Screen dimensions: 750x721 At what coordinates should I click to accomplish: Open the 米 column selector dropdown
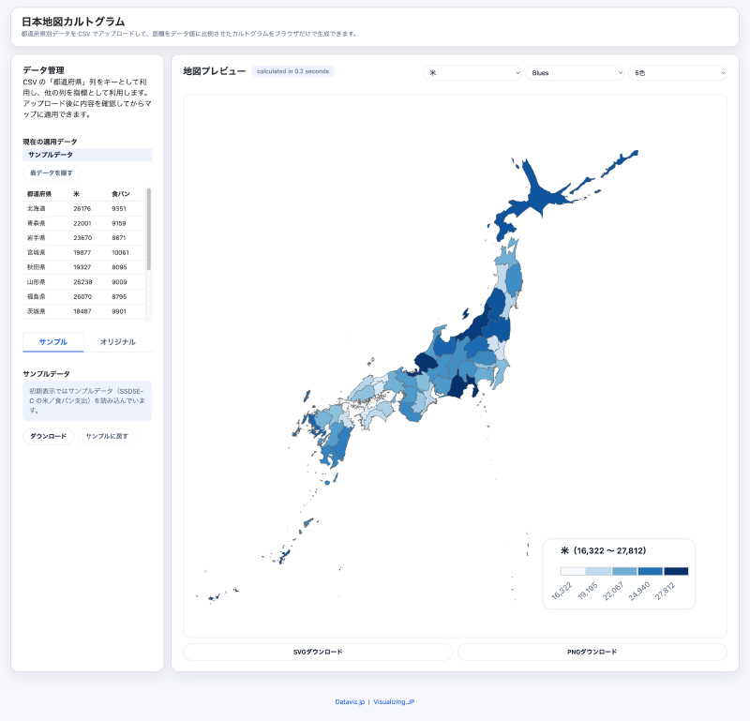473,72
